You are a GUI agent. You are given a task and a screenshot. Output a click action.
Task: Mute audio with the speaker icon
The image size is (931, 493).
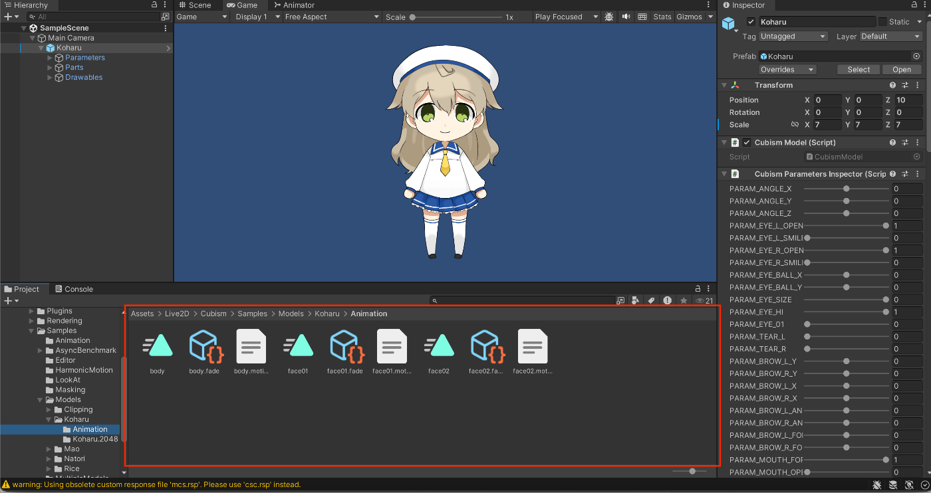coord(626,17)
